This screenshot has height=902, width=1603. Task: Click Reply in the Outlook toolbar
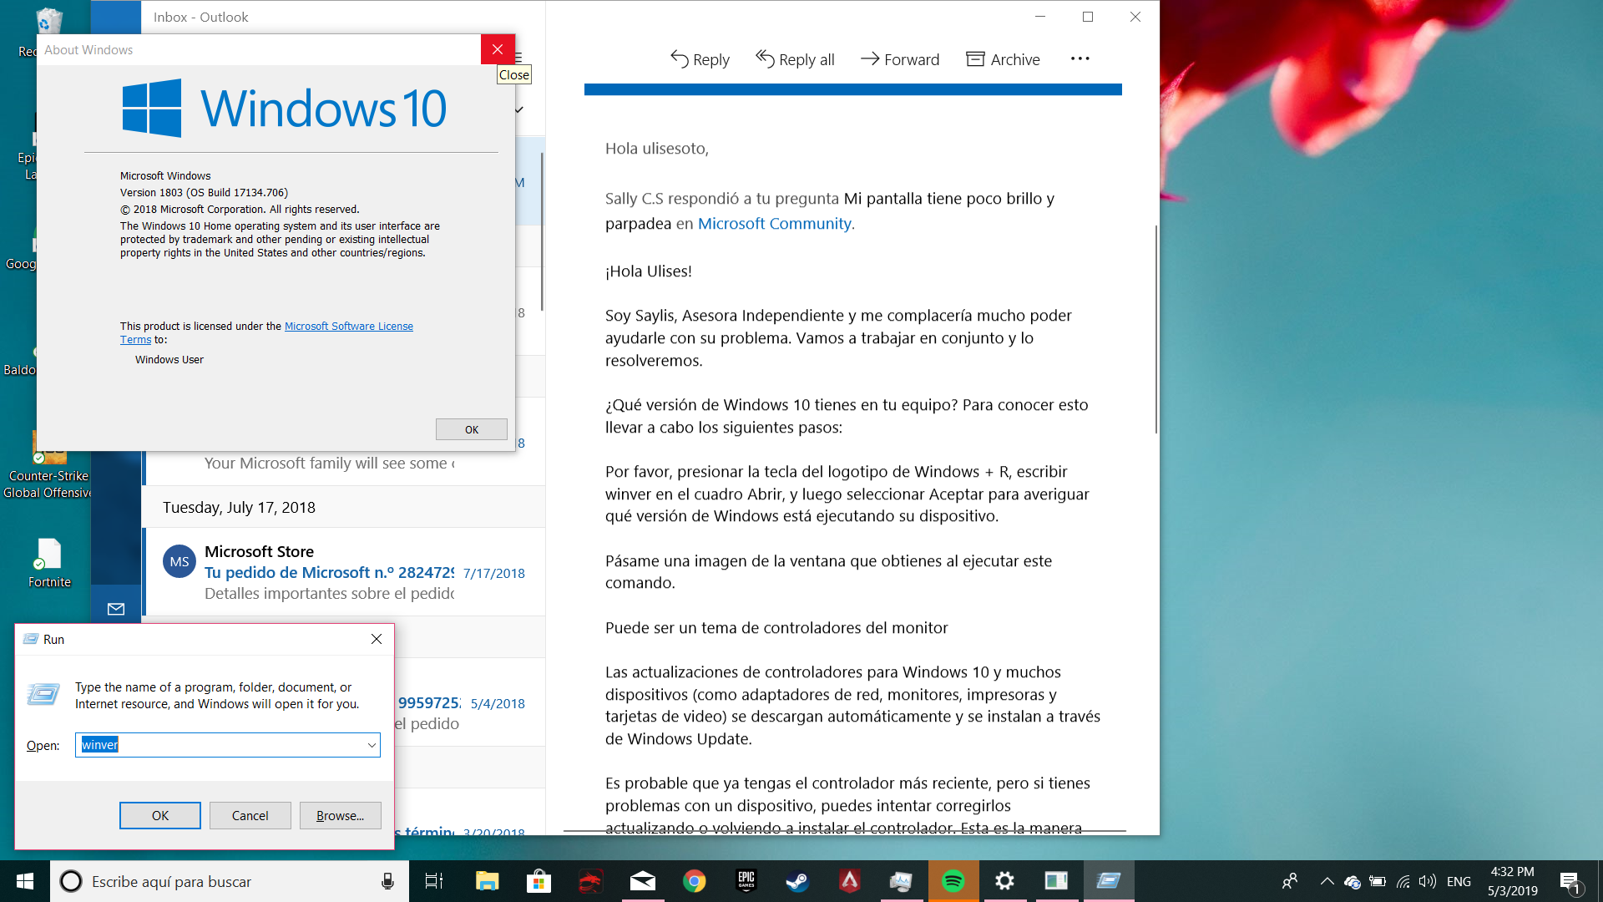(700, 59)
